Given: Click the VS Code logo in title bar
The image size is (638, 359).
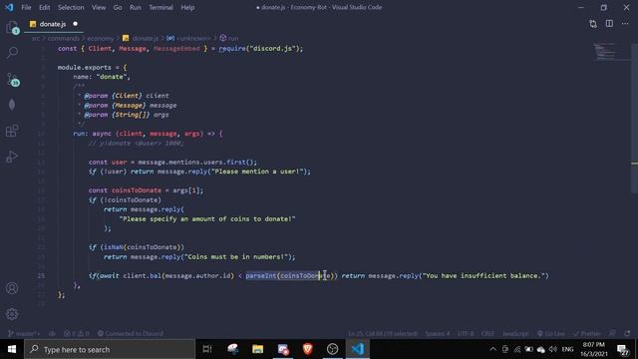Looking at the screenshot, I should click(9, 7).
